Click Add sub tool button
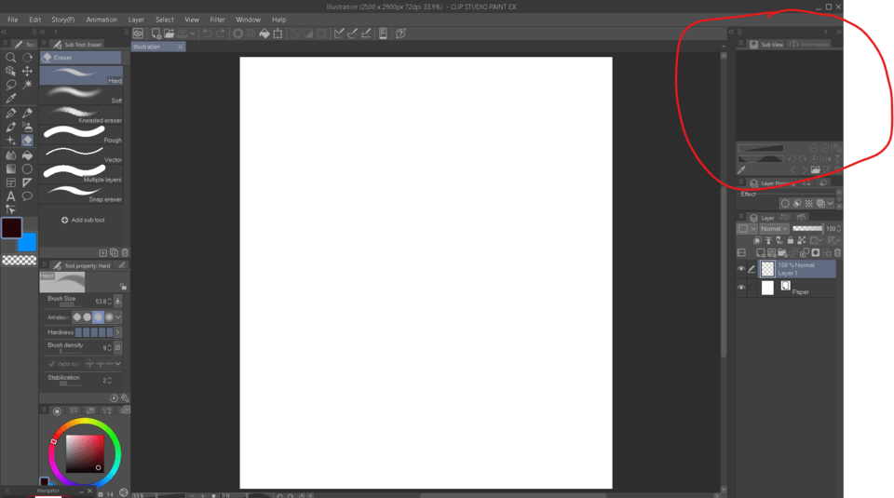Image resolution: width=894 pixels, height=498 pixels. 83,220
